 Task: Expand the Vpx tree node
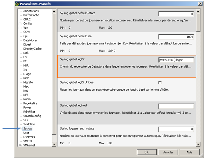coord(20,28)
